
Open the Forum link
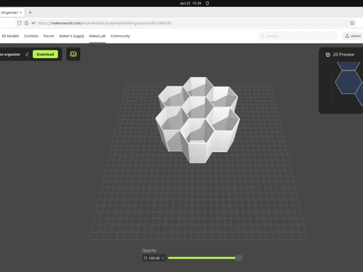point(49,36)
